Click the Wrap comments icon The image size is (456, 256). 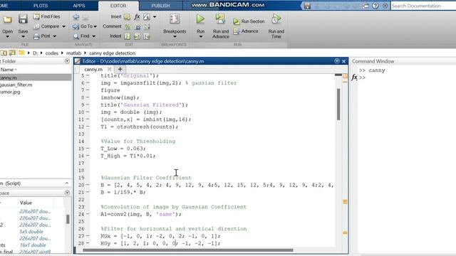(x=147, y=27)
